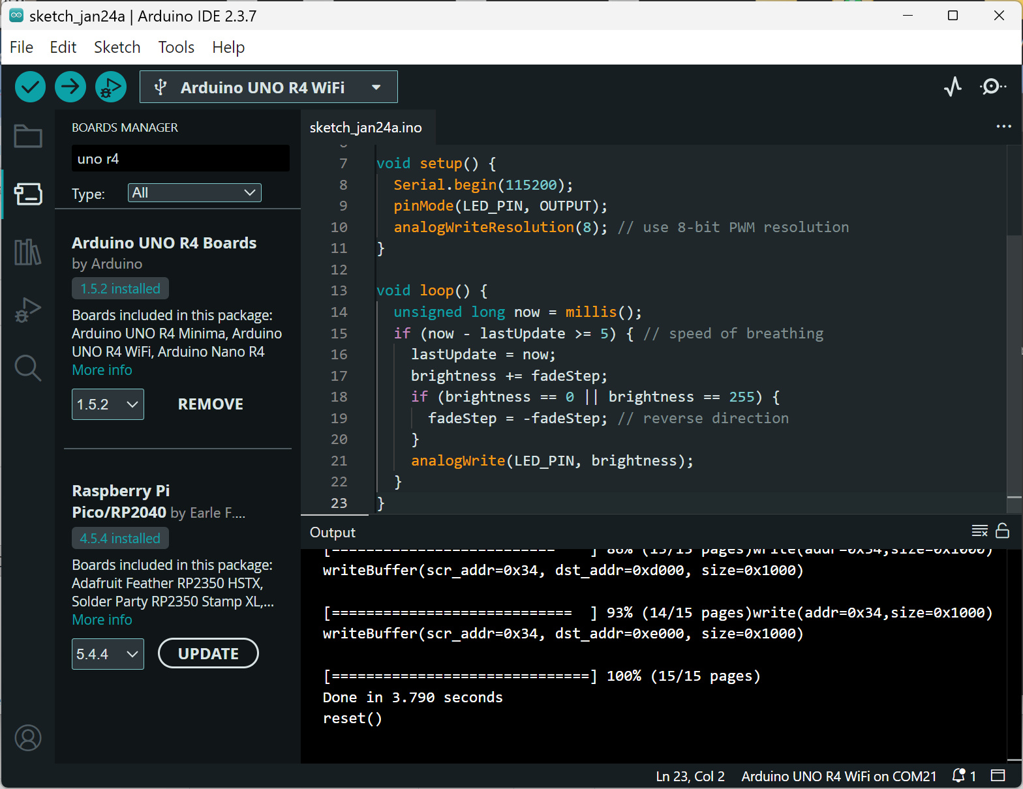Screen dimensions: 1023x789
Task: Open the Type filter dropdown
Action: coord(194,192)
